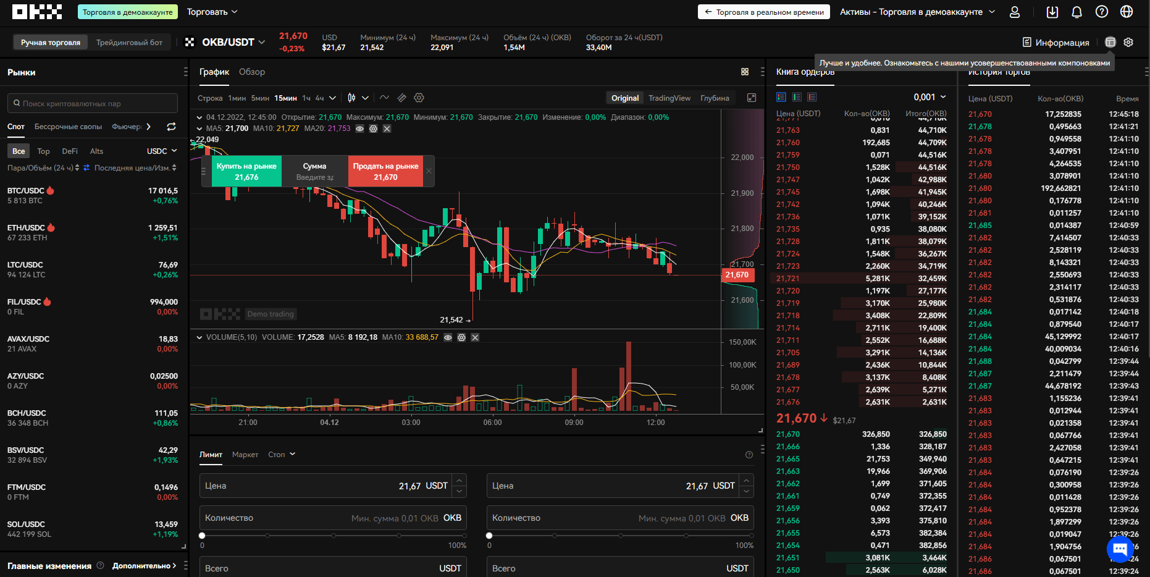Expand the order book 0,001 precision dropdown
1150x577 pixels.
click(930, 97)
